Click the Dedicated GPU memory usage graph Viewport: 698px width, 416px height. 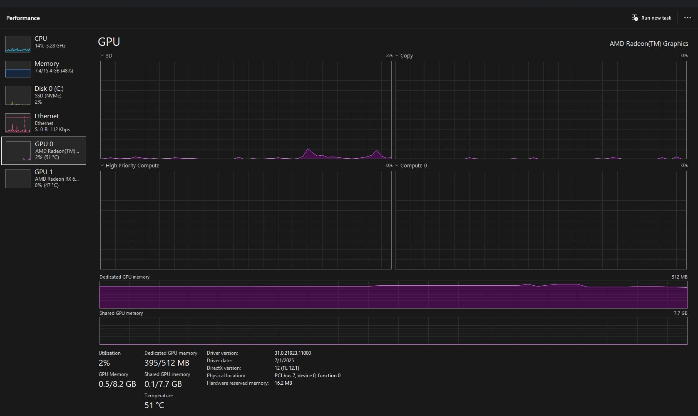coord(393,295)
